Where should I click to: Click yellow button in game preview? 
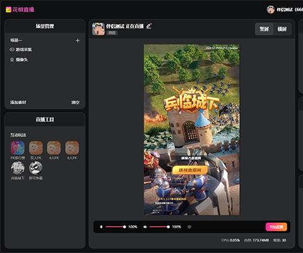tap(190, 170)
